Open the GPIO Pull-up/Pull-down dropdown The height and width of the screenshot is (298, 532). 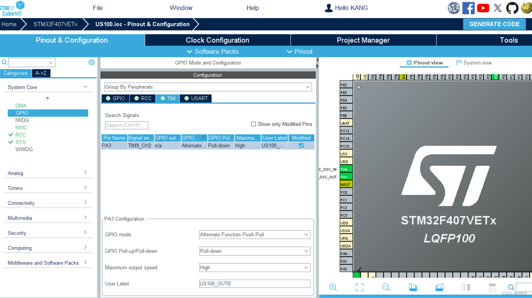click(x=255, y=251)
